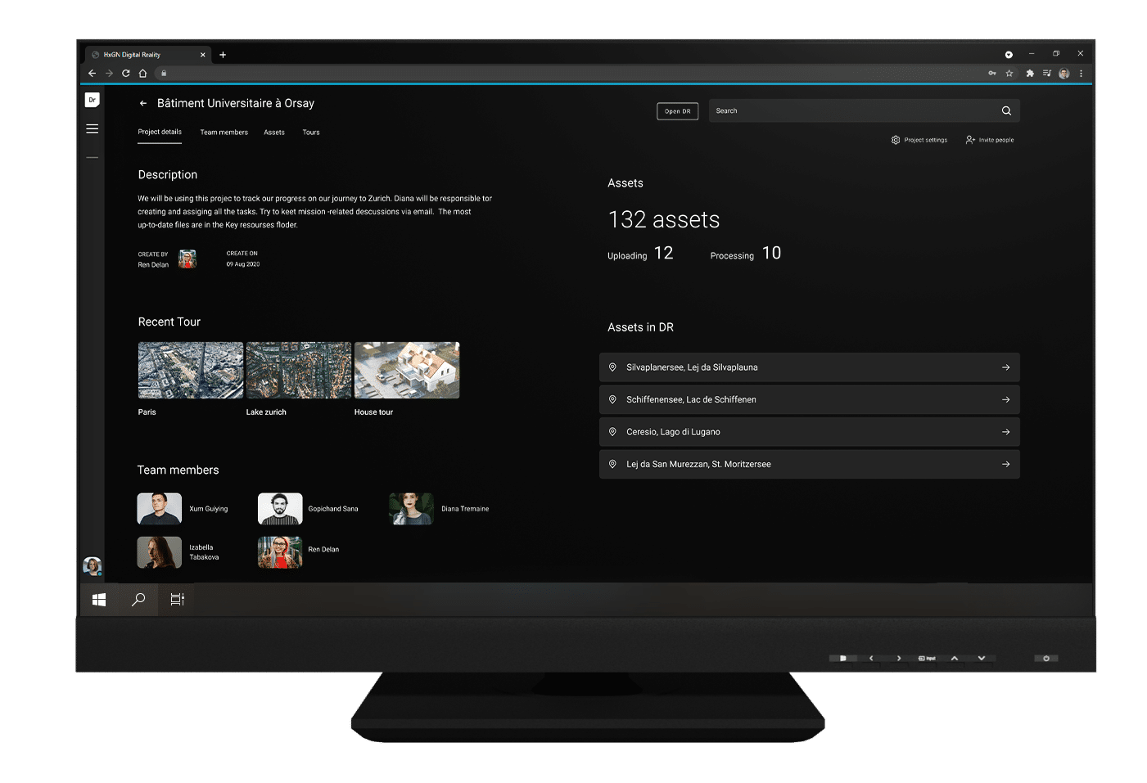Open the browser extensions puzzle icon
This screenshot has width=1147, height=783.
click(1030, 74)
